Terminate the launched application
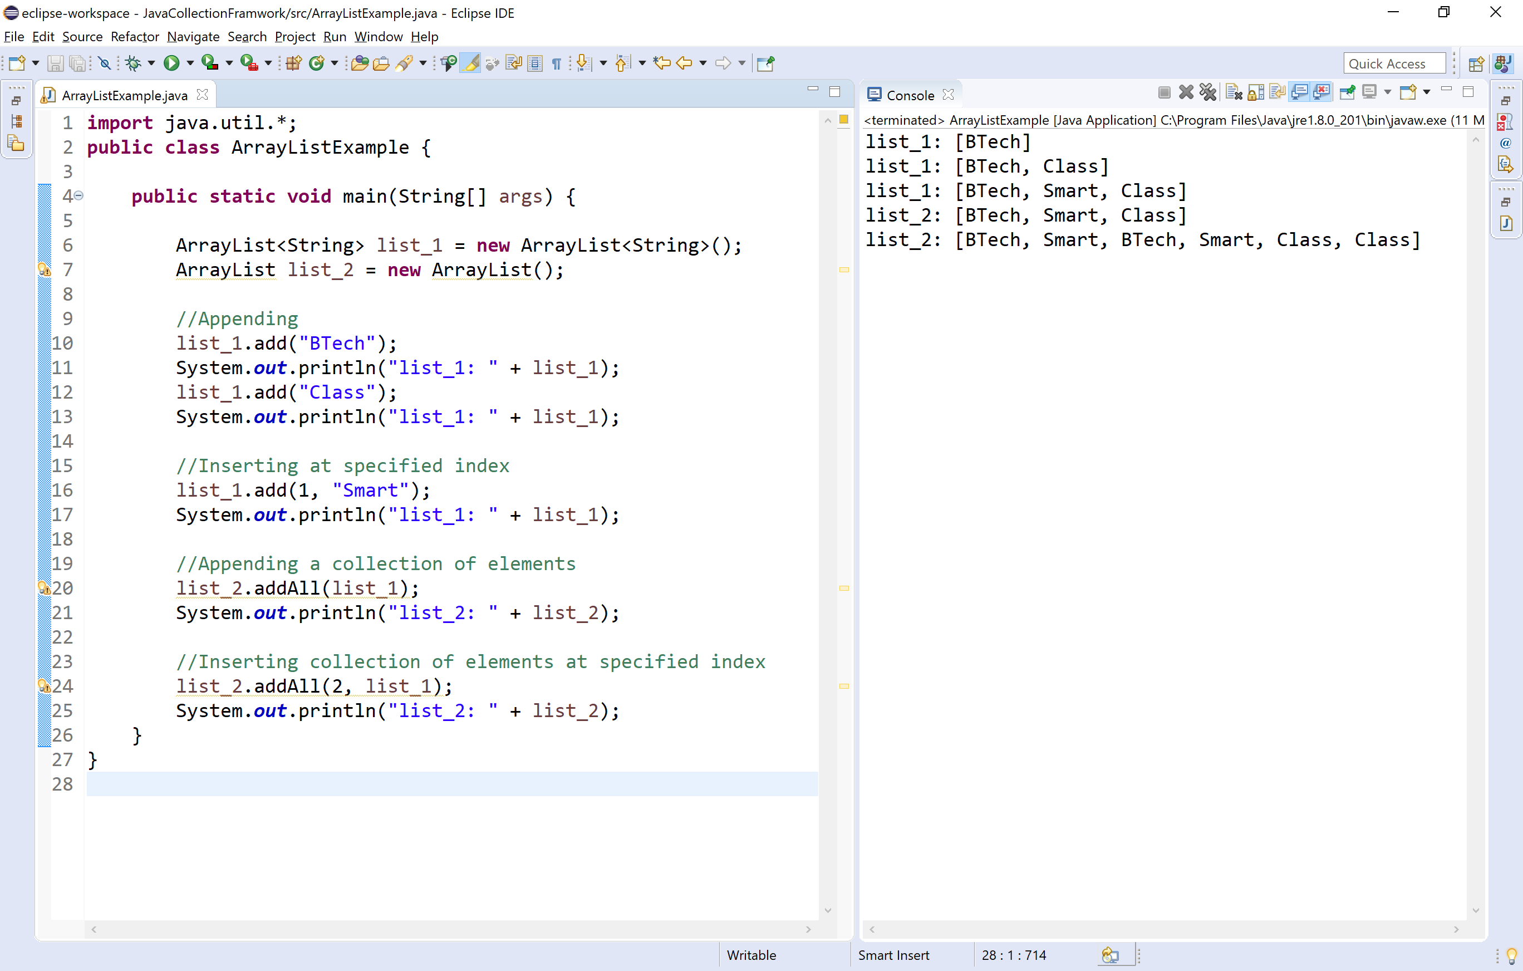1523x971 pixels. (1165, 92)
